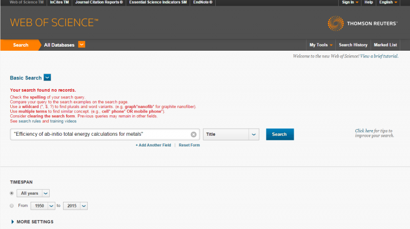Click the WEB OF SCIENCE logo title
This screenshot has width=410, height=229.
click(54, 23)
